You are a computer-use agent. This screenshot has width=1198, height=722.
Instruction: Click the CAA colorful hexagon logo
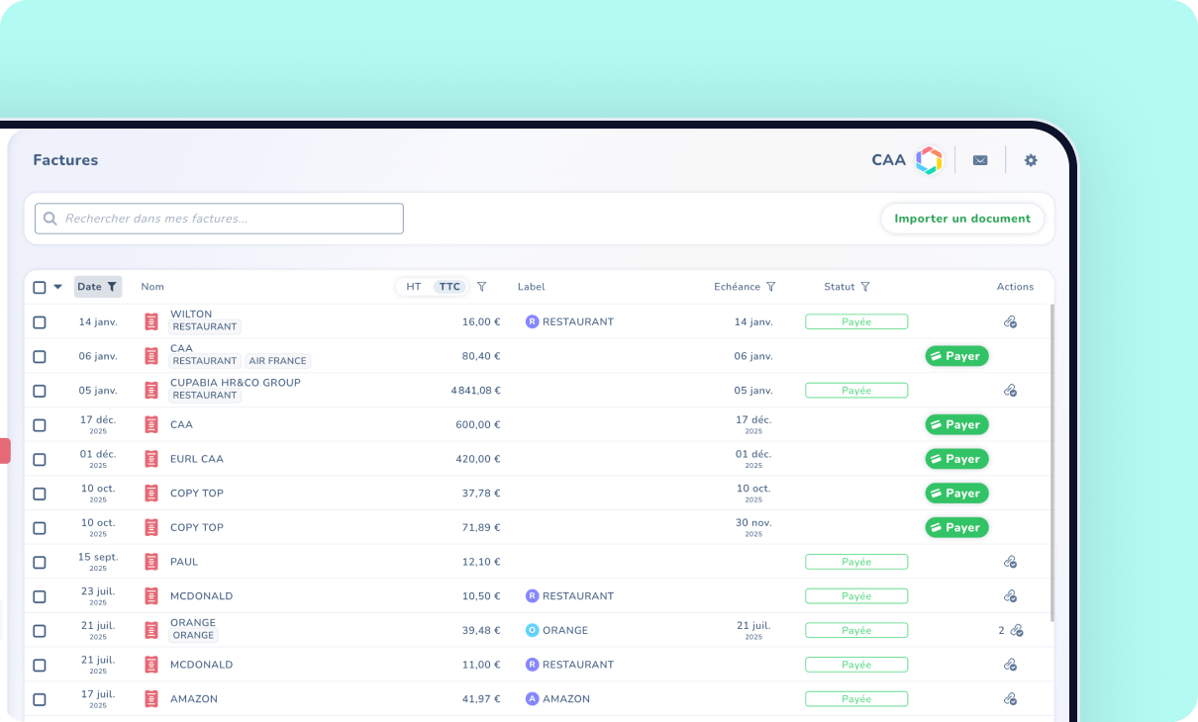pyautogui.click(x=929, y=160)
